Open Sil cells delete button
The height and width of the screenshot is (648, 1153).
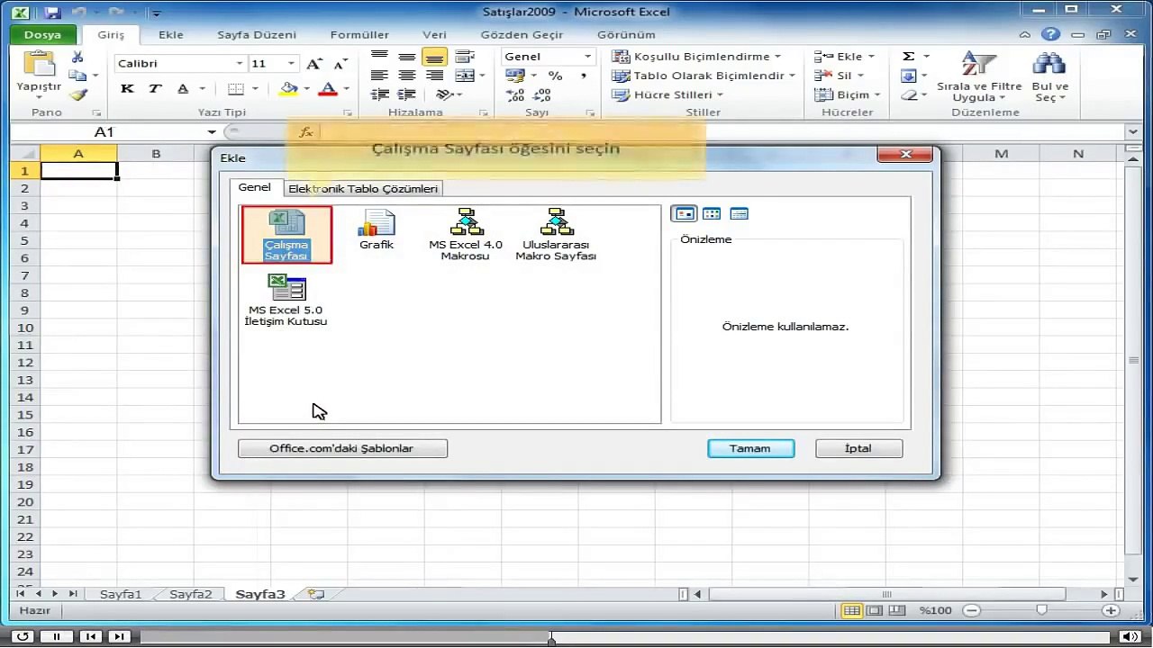click(x=838, y=76)
